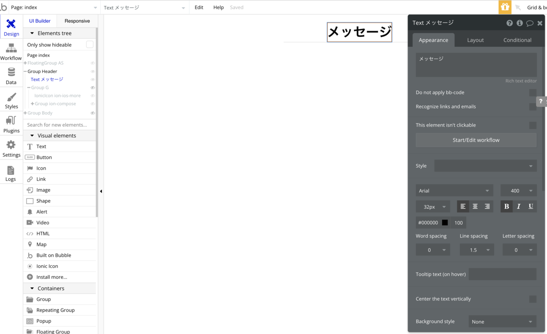Image resolution: width=547 pixels, height=334 pixels.
Task: Open the Design tab icon
Action: pyautogui.click(x=11, y=24)
